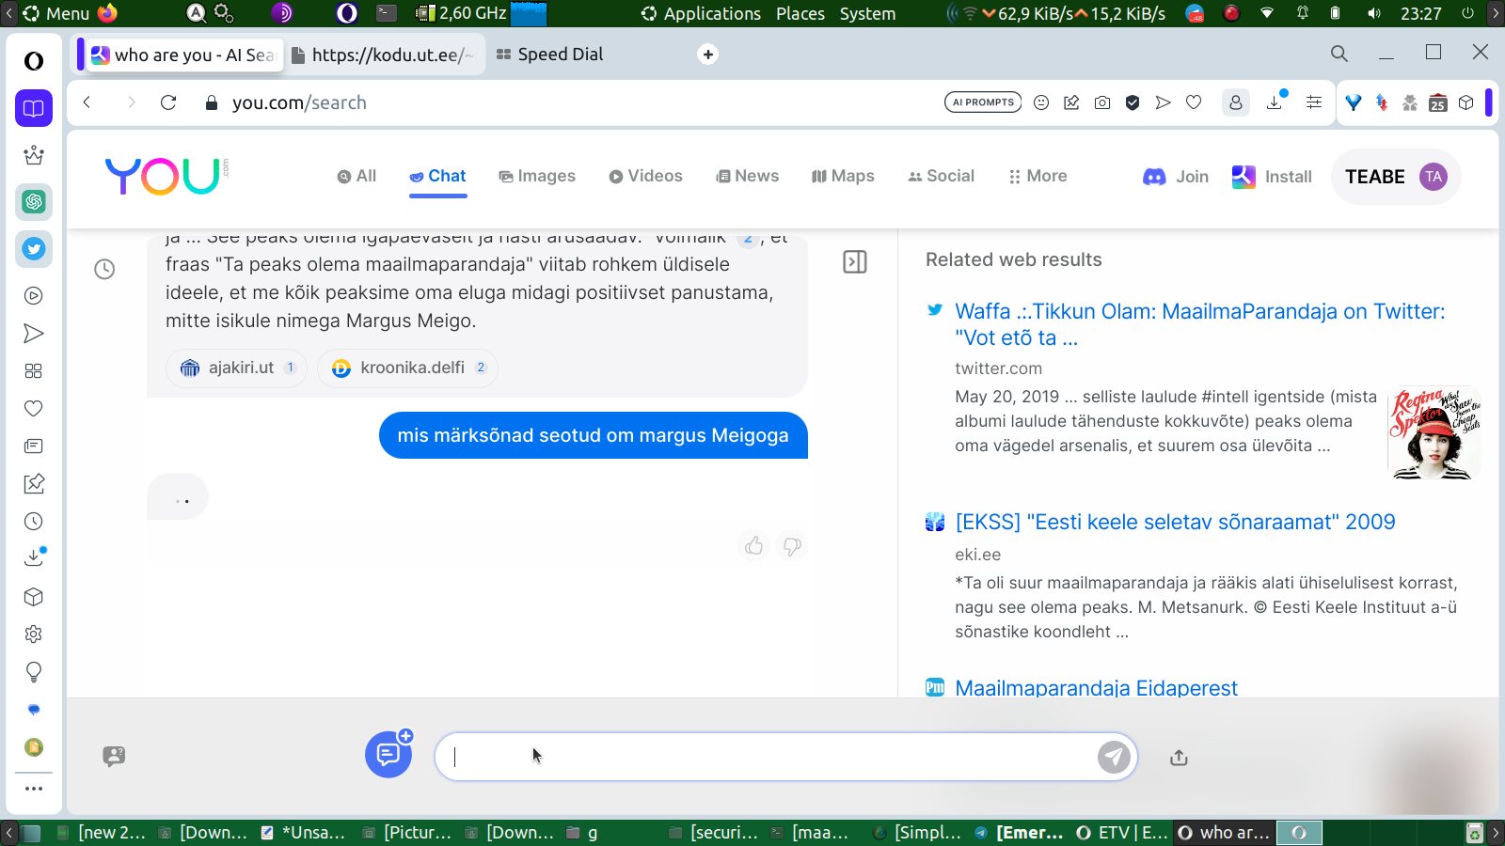Open downloads in Opera sidebar

pos(34,557)
